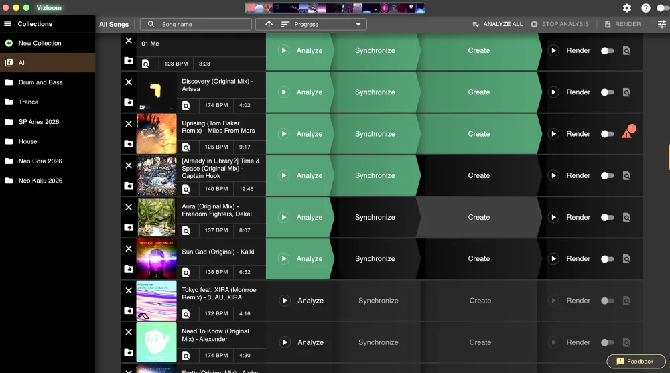Toggle render switch for Sun God (Original)
The height and width of the screenshot is (373, 670).
click(x=607, y=259)
